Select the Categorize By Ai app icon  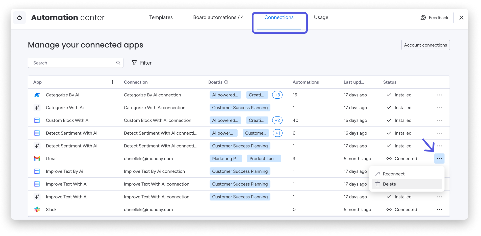coord(37,95)
